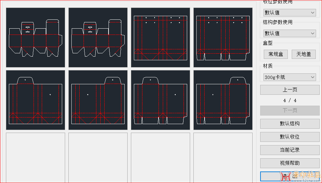The width and height of the screenshot is (322, 183).
Task: Click the 盒型 group label
Action: coord(268,43)
